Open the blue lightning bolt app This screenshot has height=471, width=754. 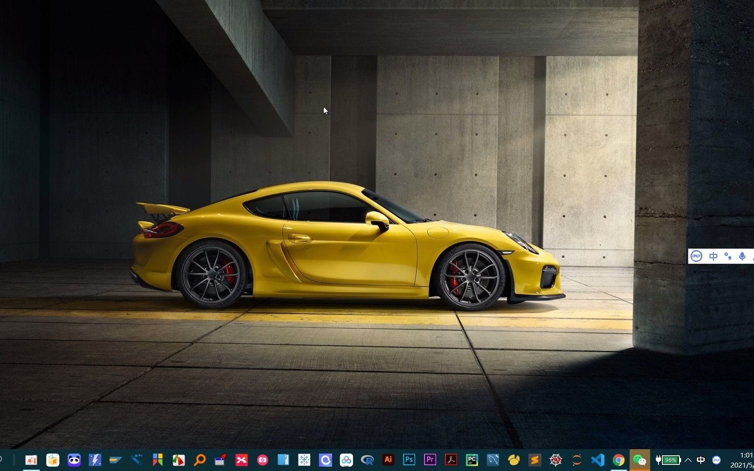[95, 460]
